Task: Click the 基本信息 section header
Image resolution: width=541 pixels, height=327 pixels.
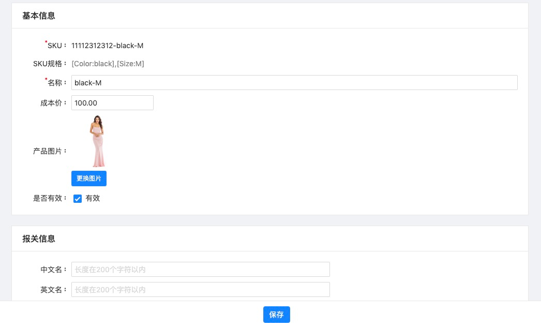Action: coord(39,16)
